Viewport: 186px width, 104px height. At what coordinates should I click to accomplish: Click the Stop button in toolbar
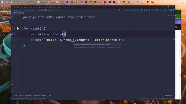(x=149, y=10)
